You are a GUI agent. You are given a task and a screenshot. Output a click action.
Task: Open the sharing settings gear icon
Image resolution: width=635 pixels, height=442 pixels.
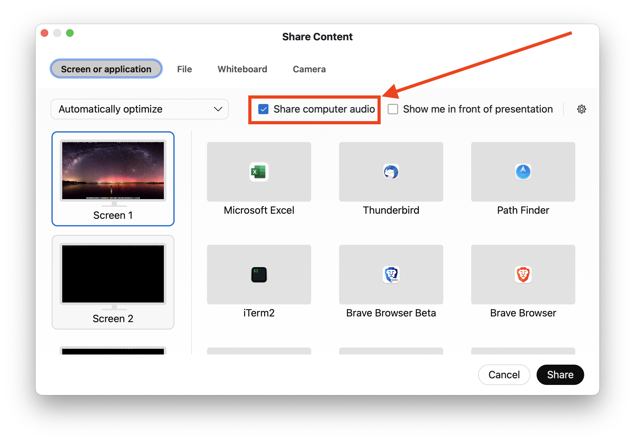[x=581, y=109]
